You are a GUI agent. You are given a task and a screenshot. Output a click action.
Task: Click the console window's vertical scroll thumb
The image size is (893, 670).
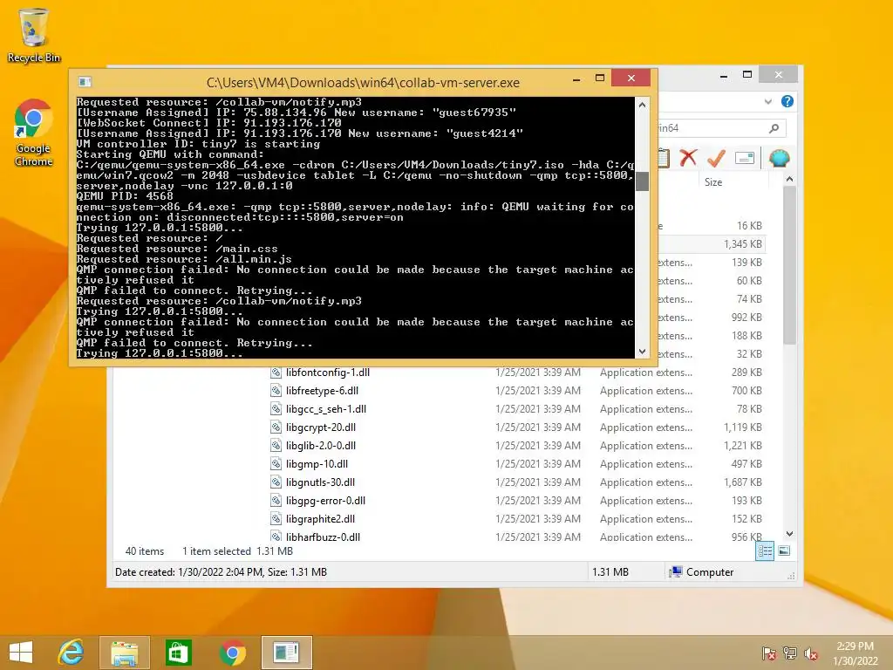[x=642, y=181]
